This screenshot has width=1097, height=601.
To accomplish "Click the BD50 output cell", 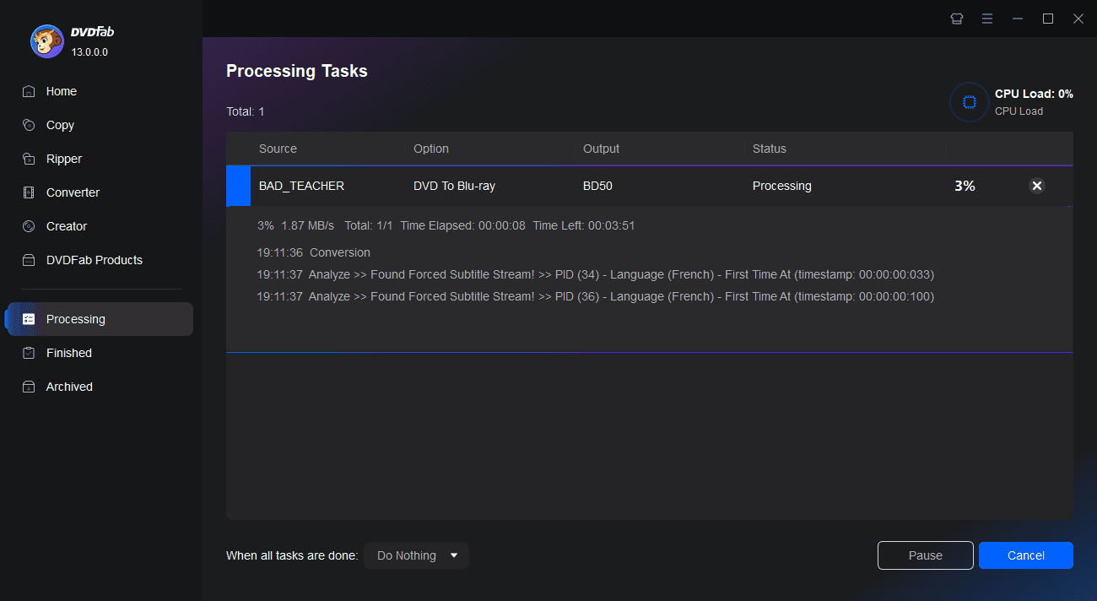I will [597, 186].
